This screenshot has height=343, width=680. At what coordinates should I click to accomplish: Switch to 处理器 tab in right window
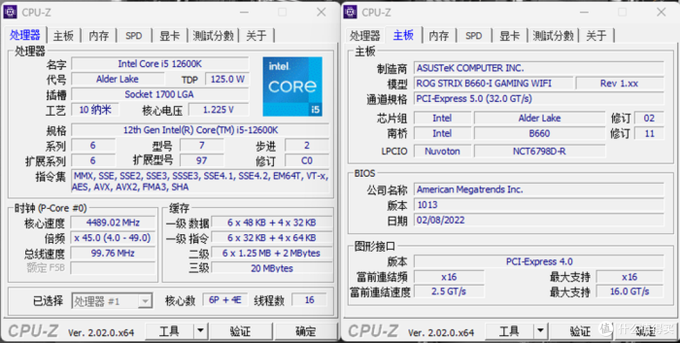365,35
